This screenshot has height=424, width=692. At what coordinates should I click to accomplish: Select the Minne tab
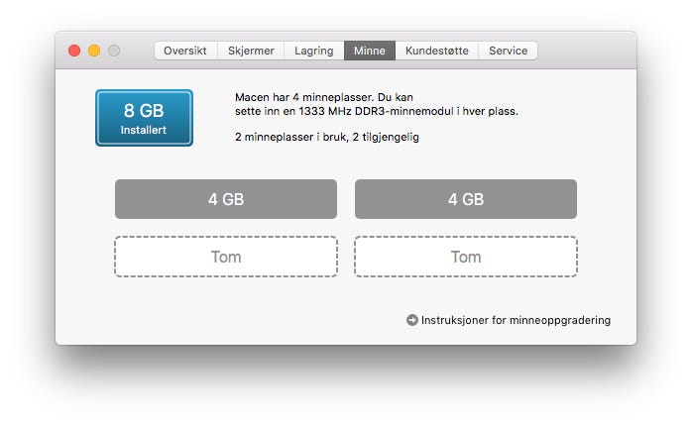click(370, 51)
